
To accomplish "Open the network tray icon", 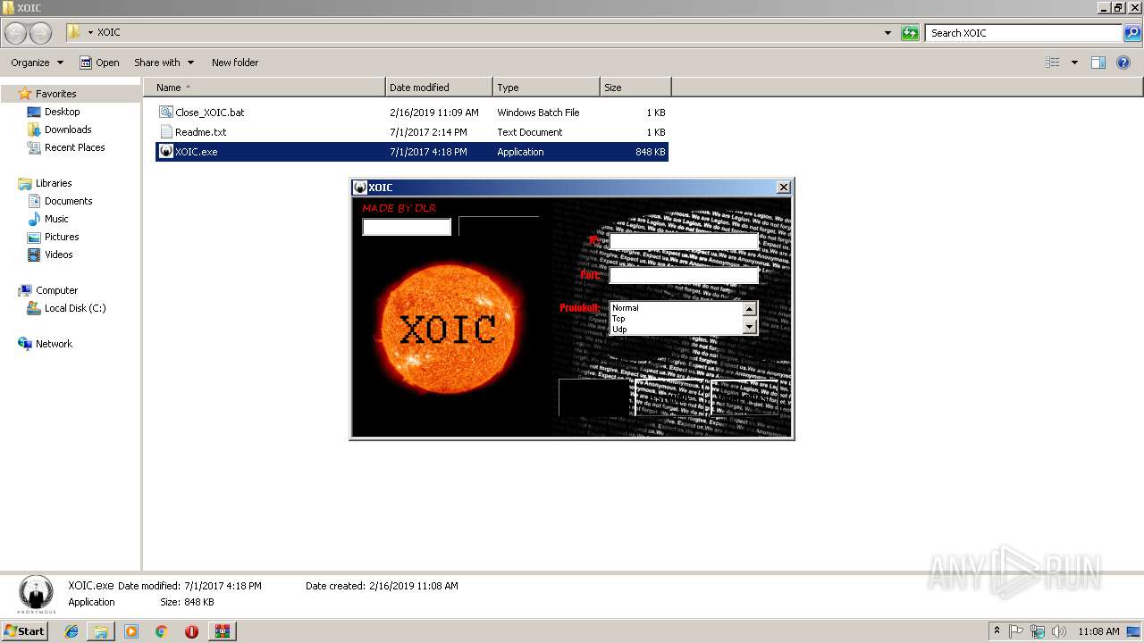I will coord(1038,631).
